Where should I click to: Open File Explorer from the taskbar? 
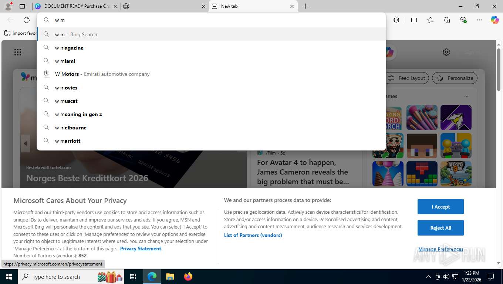tap(170, 277)
